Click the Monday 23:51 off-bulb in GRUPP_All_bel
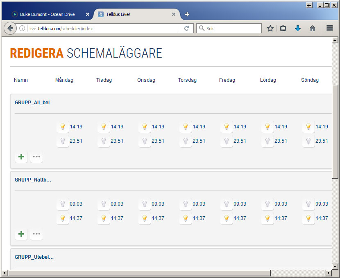The width and height of the screenshot is (340, 278). (63, 141)
